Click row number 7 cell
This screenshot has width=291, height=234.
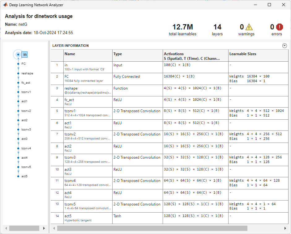tap(57, 137)
